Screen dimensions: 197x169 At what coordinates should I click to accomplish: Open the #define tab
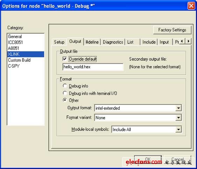(92, 42)
